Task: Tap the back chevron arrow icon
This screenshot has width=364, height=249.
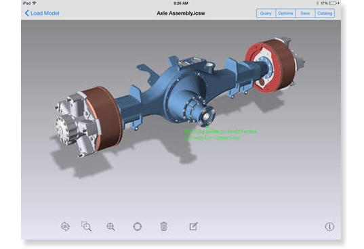Action: click(26, 14)
